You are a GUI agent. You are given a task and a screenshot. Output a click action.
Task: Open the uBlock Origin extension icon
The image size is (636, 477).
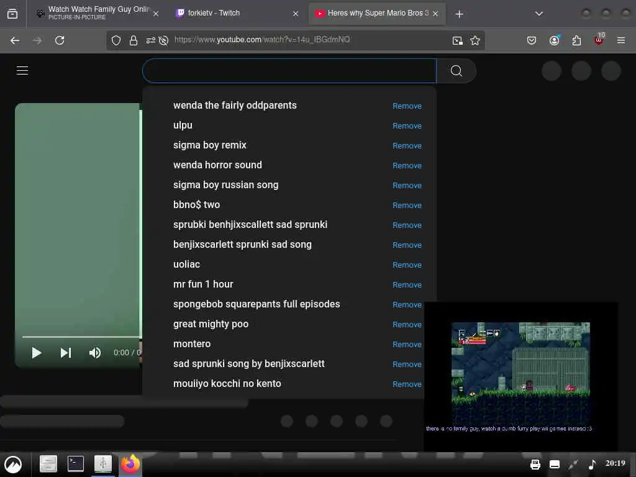[599, 39]
